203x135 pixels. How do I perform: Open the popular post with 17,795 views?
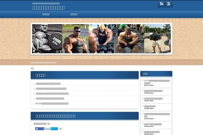pyautogui.click(x=157, y=114)
